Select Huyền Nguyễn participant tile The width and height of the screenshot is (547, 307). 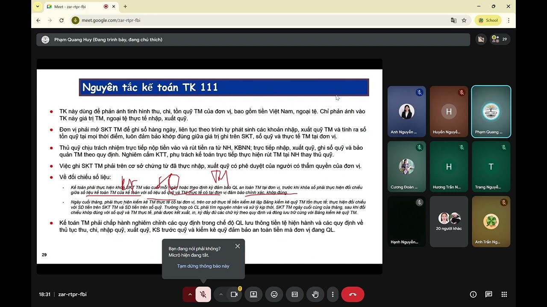(x=449, y=112)
